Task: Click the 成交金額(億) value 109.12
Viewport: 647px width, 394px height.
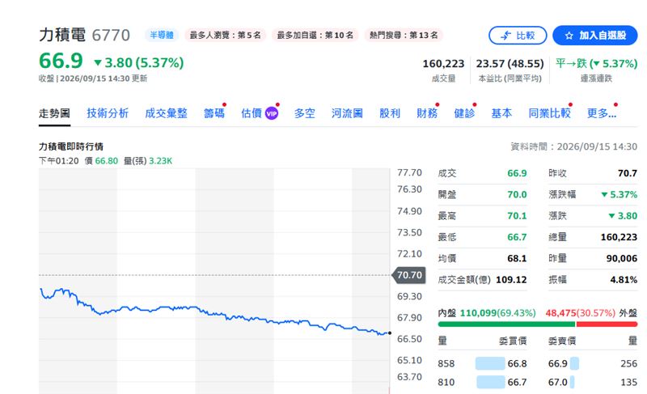Action: pos(511,280)
